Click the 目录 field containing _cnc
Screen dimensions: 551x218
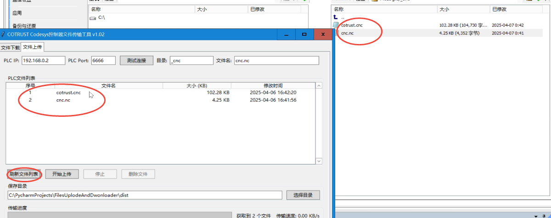click(191, 60)
